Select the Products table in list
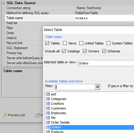Viewport: 134px width, 133px height. (57, 132)
